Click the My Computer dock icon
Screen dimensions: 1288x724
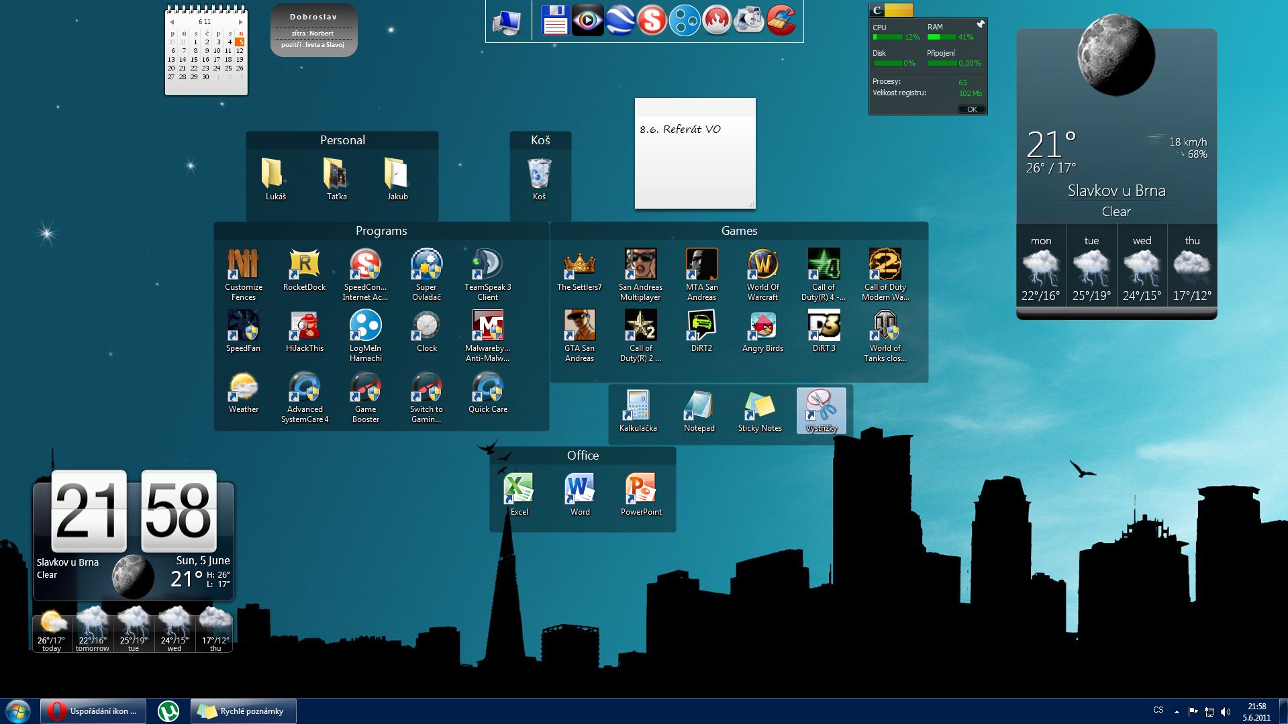(x=507, y=22)
